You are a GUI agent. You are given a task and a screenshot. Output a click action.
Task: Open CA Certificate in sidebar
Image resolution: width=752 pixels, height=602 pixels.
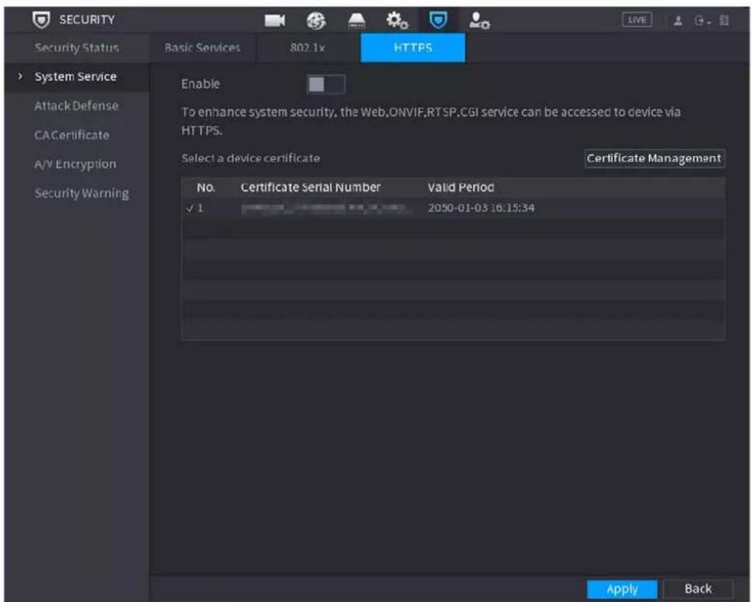72,135
